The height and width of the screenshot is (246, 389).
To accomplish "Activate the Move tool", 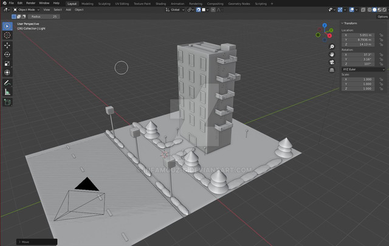I will click(7, 46).
